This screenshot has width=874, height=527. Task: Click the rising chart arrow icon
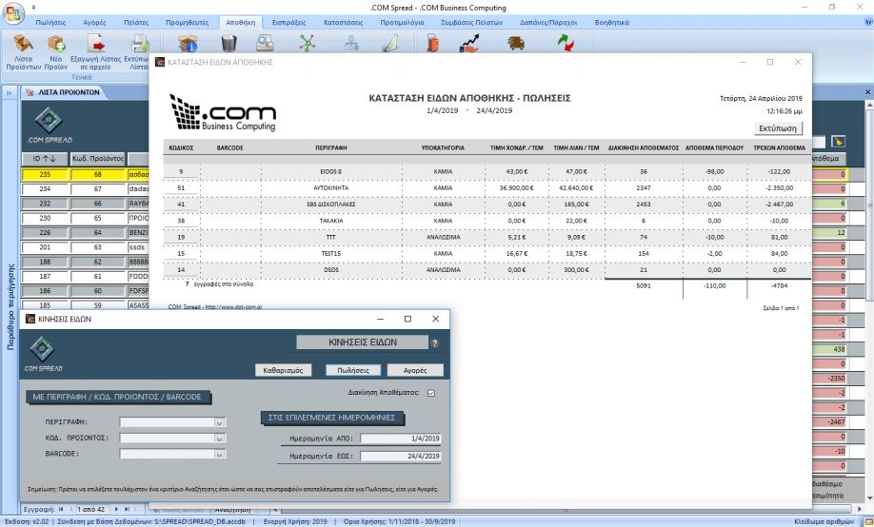point(469,43)
